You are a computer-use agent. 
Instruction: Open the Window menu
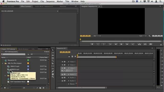click(x=75, y=1)
